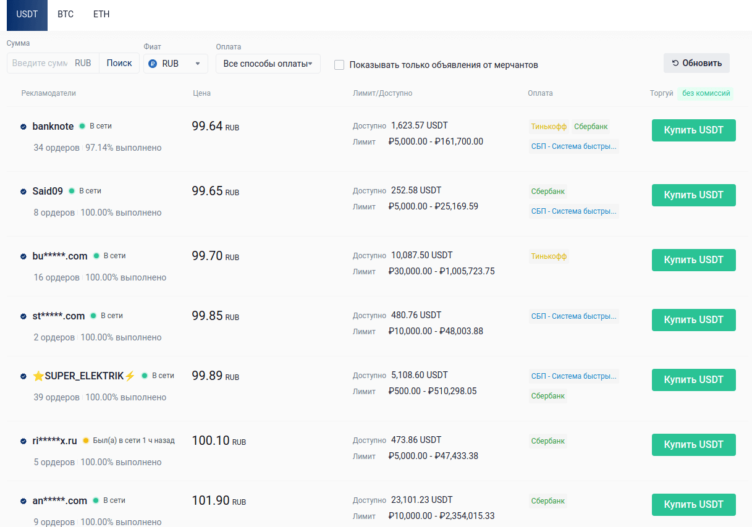Click the ruble currency icon in Фиат field
The width and height of the screenshot is (752, 527).
pyautogui.click(x=153, y=64)
